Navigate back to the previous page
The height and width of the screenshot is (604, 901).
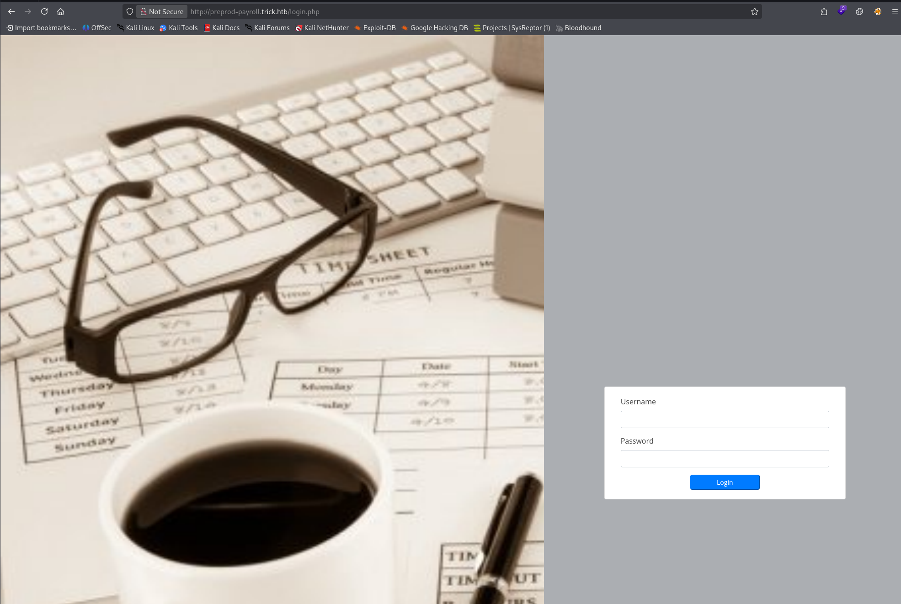pos(11,11)
